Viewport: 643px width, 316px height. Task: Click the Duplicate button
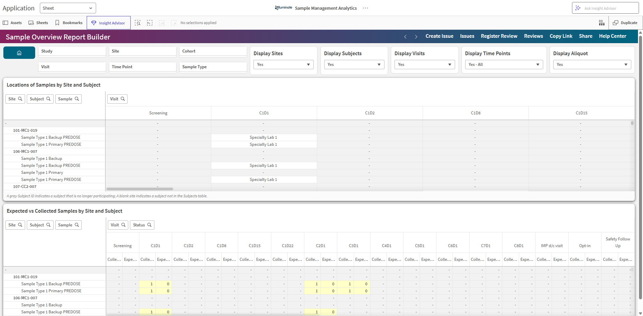(625, 23)
